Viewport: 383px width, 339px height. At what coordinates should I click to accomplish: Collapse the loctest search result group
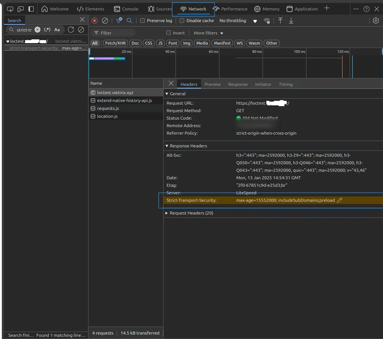point(7,41)
